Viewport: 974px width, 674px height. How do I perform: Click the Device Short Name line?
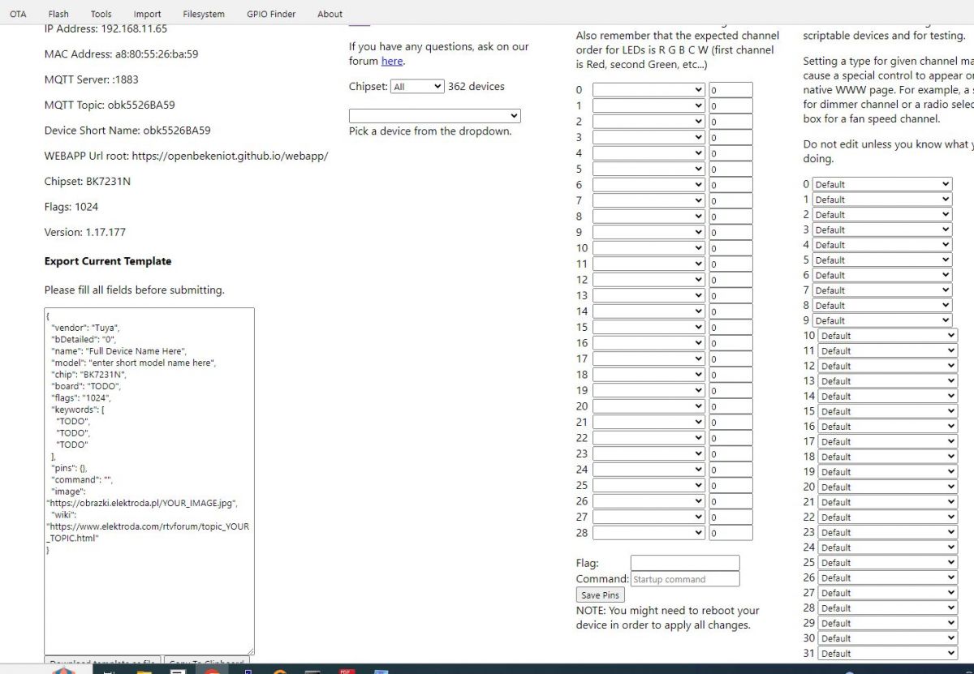click(126, 130)
